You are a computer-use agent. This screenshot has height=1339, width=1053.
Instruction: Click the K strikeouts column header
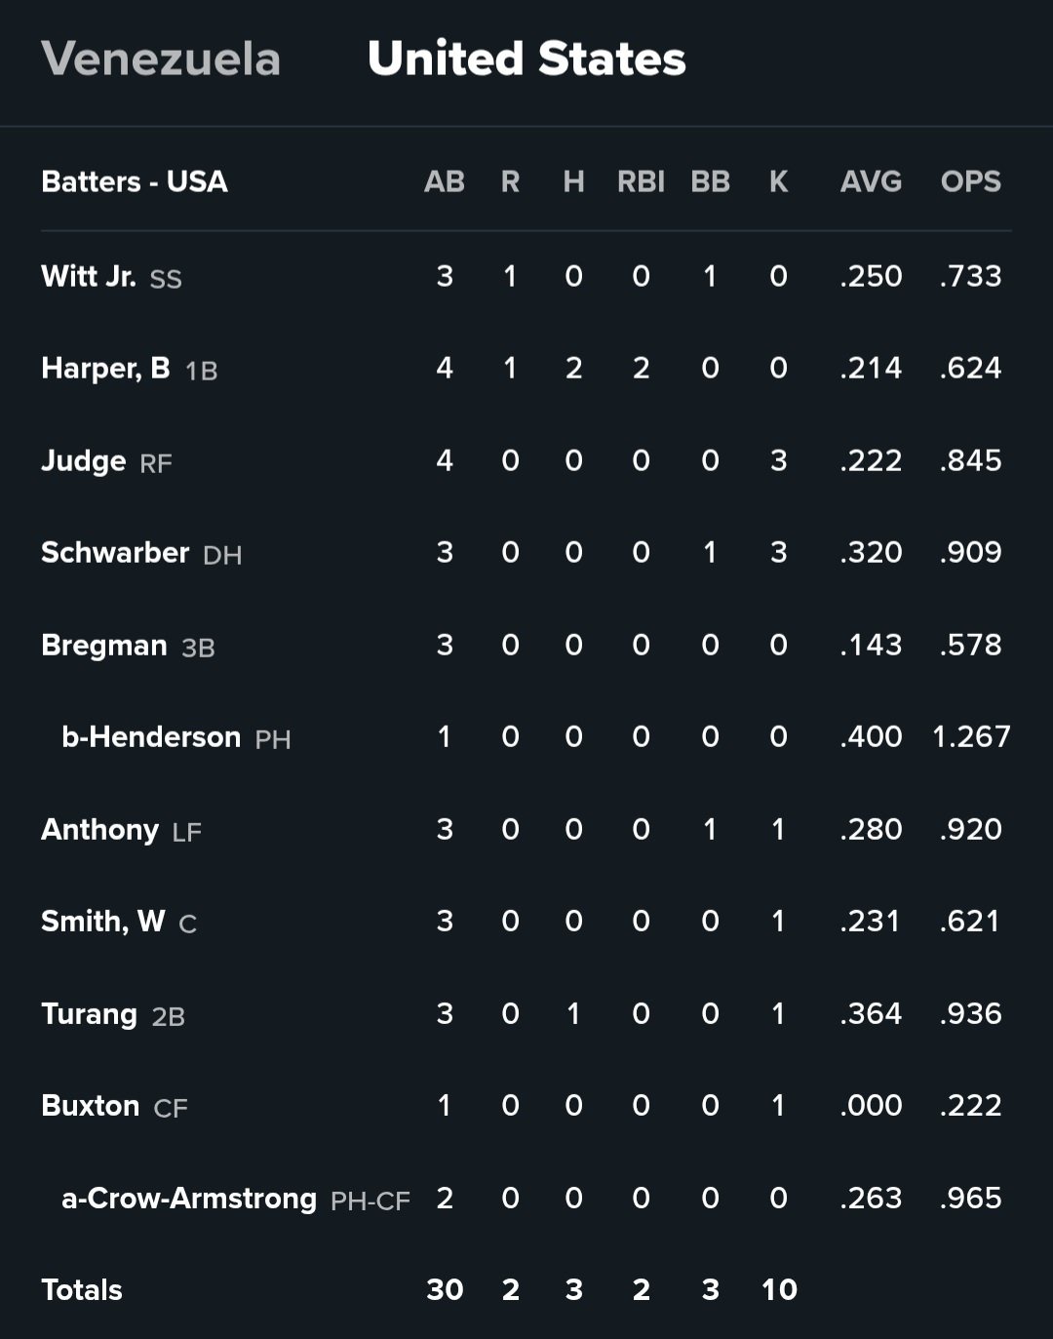[778, 181]
